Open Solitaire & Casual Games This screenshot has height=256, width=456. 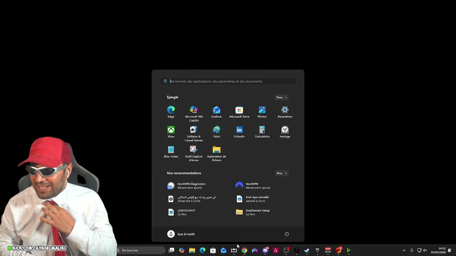[x=194, y=133]
